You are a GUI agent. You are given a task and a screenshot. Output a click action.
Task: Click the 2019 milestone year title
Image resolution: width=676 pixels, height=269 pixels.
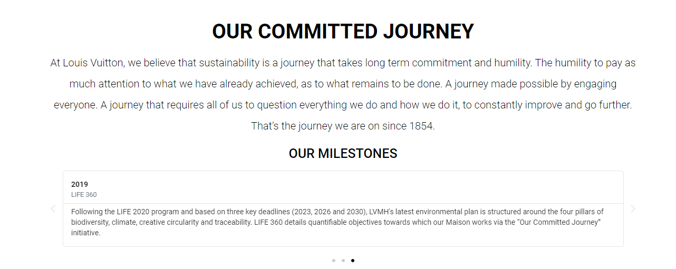(80, 184)
